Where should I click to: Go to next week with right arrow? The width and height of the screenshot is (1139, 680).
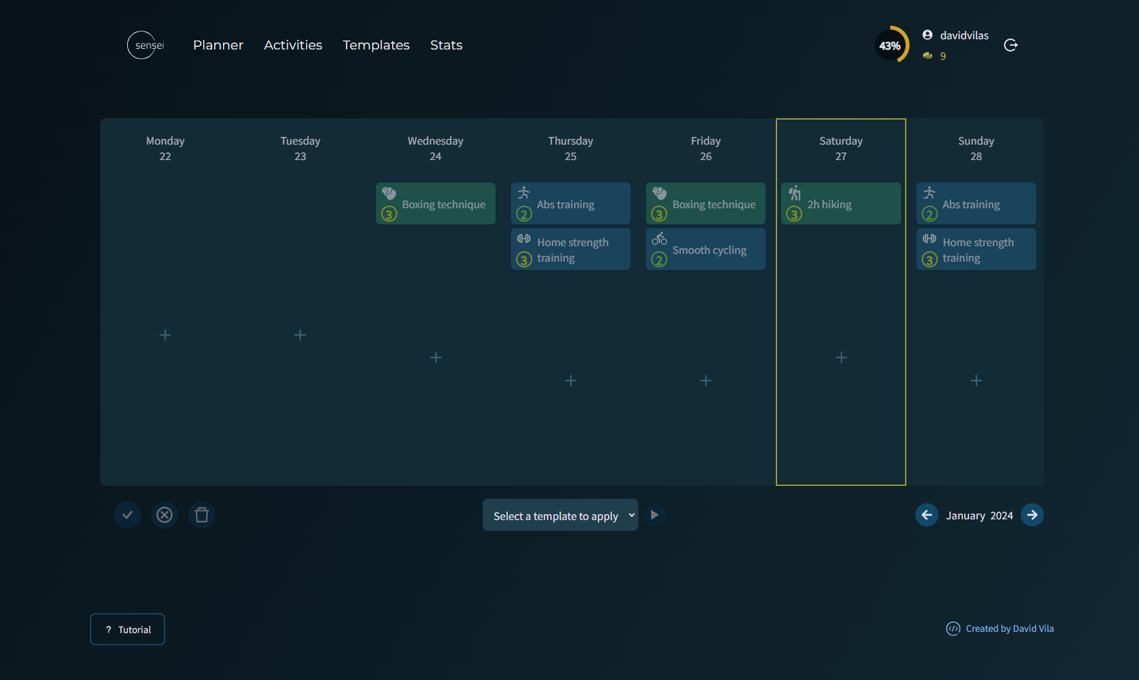pos(1032,515)
